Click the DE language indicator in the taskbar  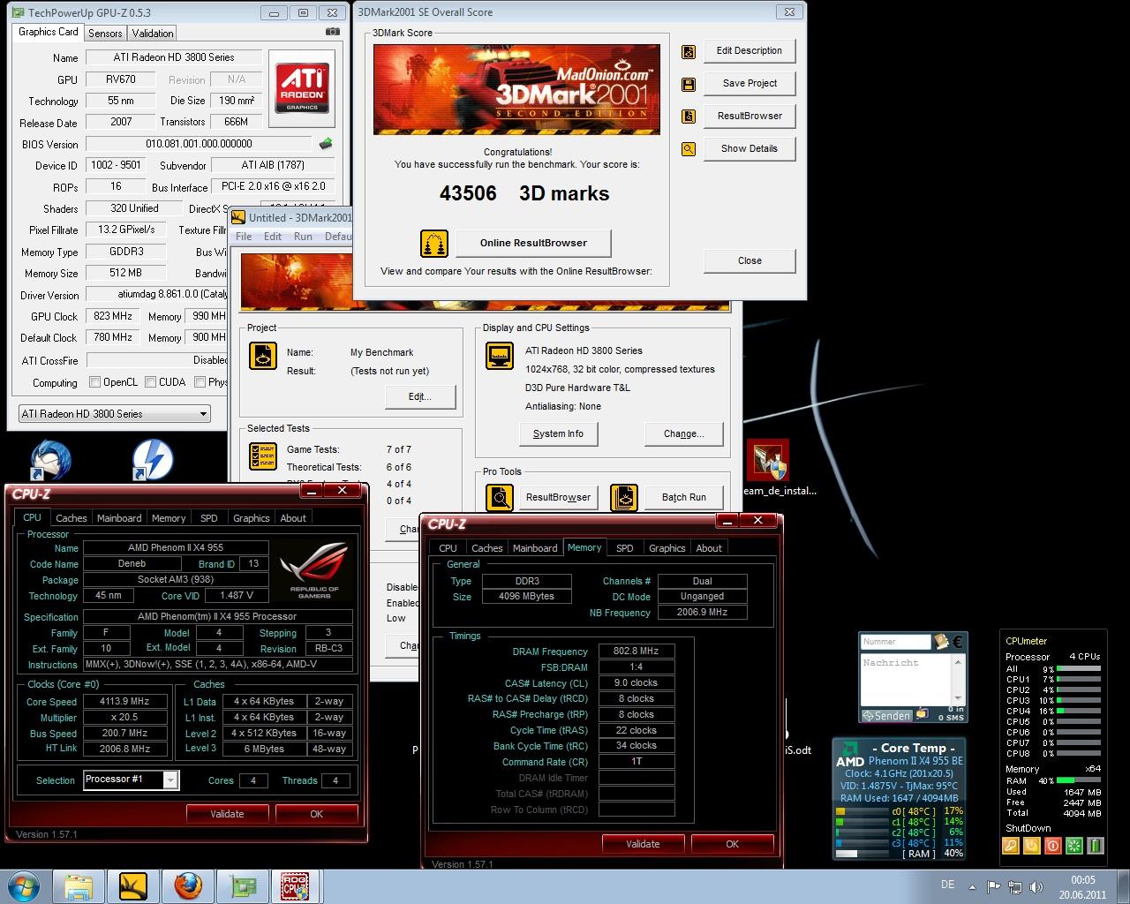947,885
